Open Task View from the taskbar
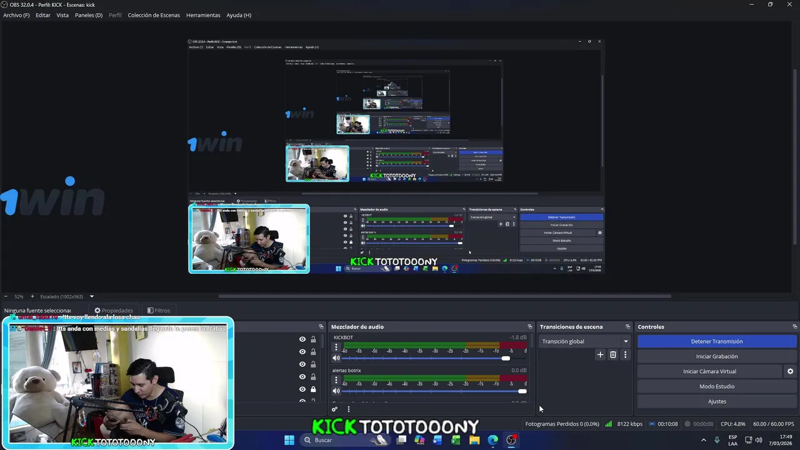 (402, 440)
